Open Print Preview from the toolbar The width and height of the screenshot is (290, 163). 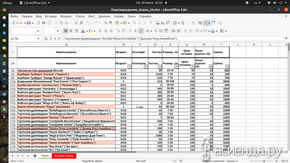point(49,23)
